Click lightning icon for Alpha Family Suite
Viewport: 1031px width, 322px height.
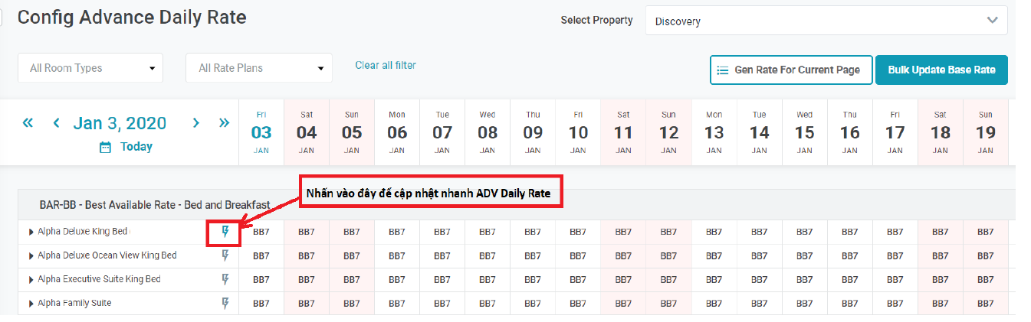[225, 303]
